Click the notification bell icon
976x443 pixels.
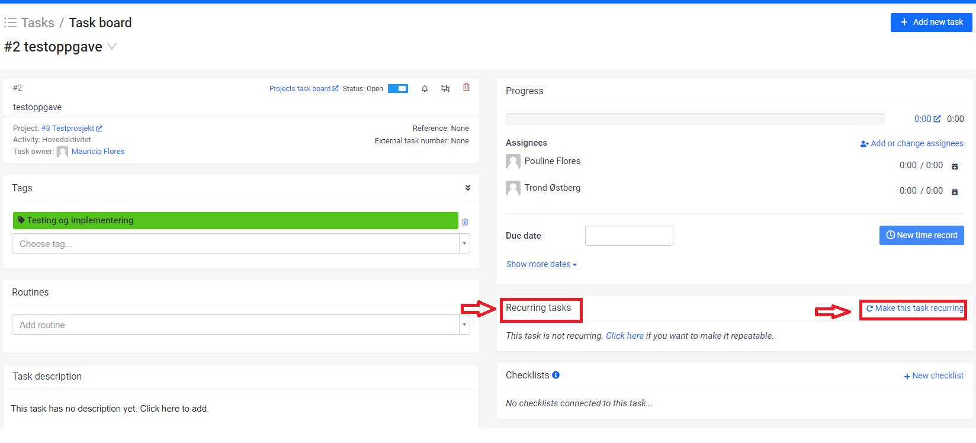pos(425,89)
